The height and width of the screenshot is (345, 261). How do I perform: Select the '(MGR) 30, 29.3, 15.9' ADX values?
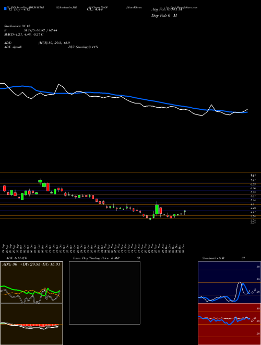tap(54, 43)
